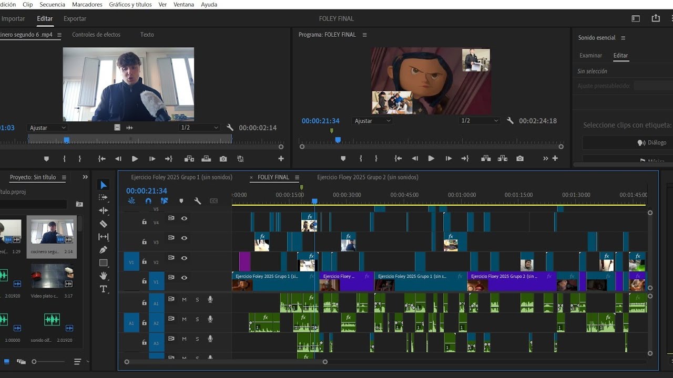Screen dimensions: 673x378
Task: Play the Program monitor sequence
Action: click(x=431, y=159)
